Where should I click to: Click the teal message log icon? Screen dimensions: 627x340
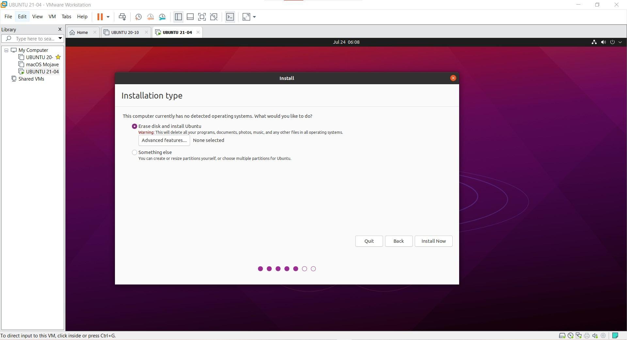[615, 335]
